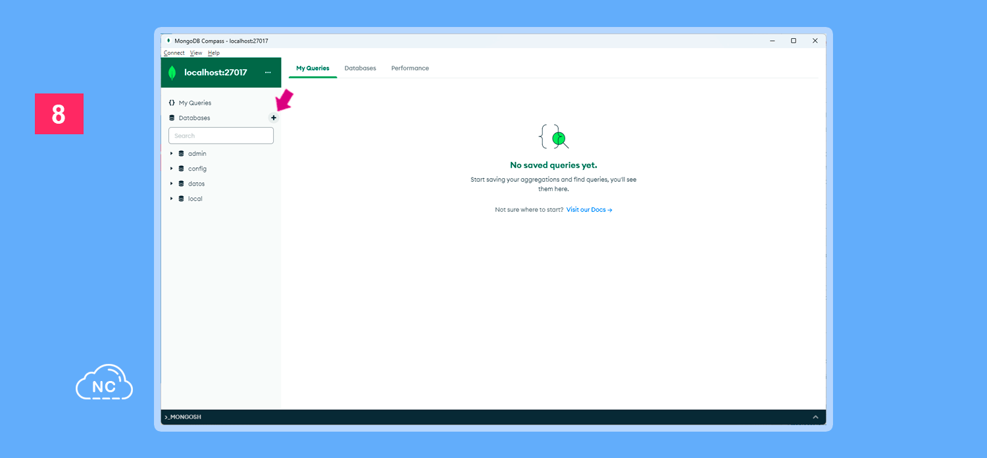Click the Databases stack icon in sidebar

point(172,118)
